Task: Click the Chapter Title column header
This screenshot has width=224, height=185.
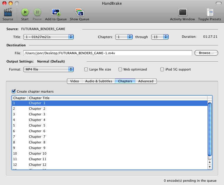Action: point(117,98)
